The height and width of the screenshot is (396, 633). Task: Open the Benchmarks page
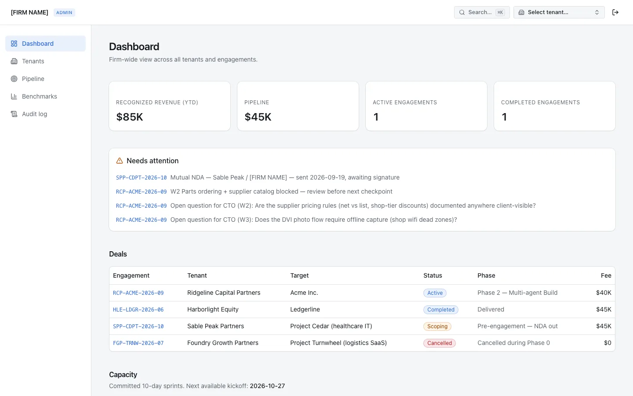point(45,96)
